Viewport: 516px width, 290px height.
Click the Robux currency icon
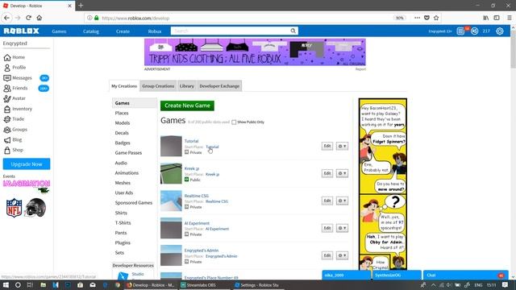point(474,31)
